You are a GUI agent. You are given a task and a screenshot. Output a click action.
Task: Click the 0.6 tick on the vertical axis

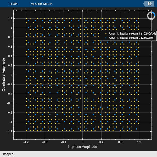(10, 47)
